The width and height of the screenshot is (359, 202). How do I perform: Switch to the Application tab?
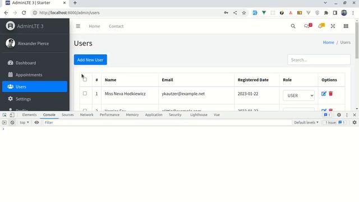(154, 114)
